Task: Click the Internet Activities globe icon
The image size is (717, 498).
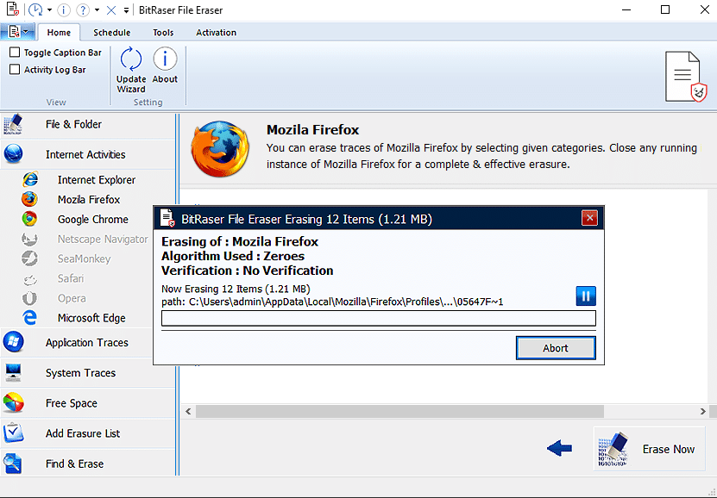Action: point(13,154)
